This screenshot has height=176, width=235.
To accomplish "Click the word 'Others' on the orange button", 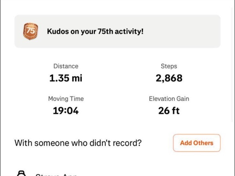I will point(203,143).
